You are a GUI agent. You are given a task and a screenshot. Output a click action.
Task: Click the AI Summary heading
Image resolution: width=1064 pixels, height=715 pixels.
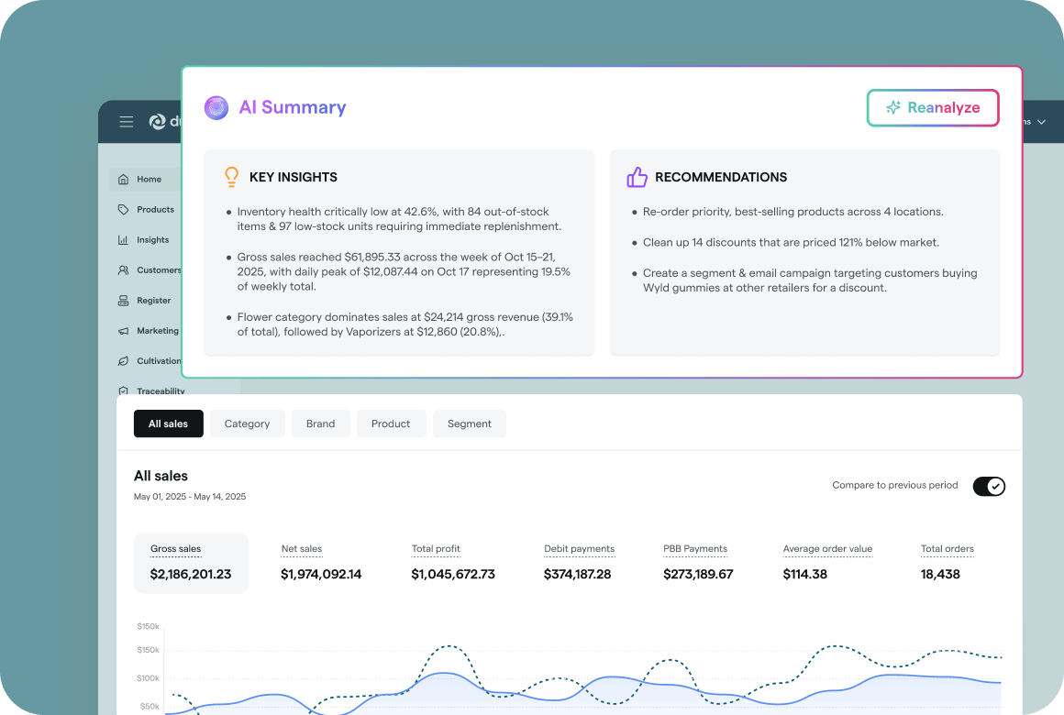click(293, 107)
